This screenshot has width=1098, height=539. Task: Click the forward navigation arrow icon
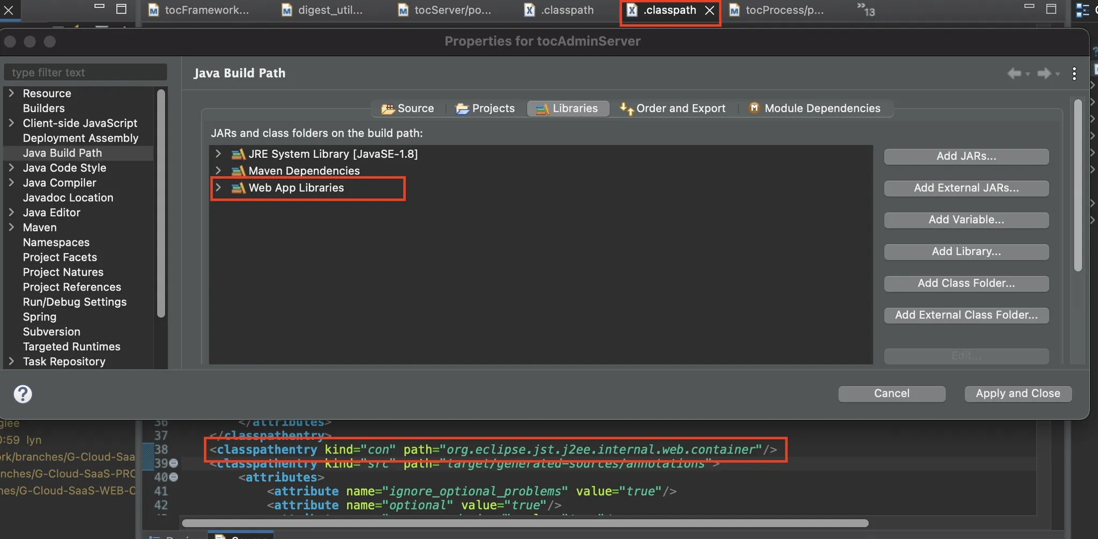[x=1043, y=73]
